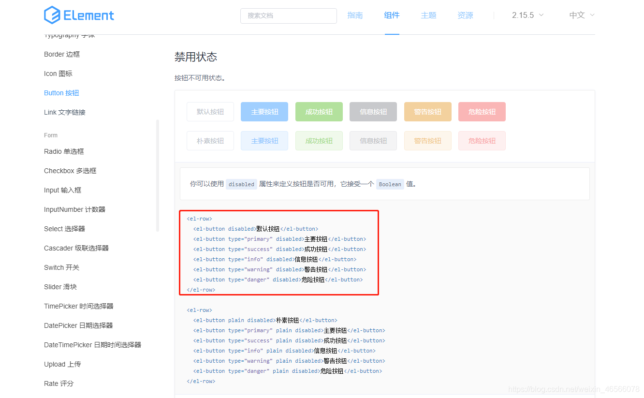The image size is (644, 398).
Task: Click the sidebar scrollbar thumb
Action: click(158, 176)
